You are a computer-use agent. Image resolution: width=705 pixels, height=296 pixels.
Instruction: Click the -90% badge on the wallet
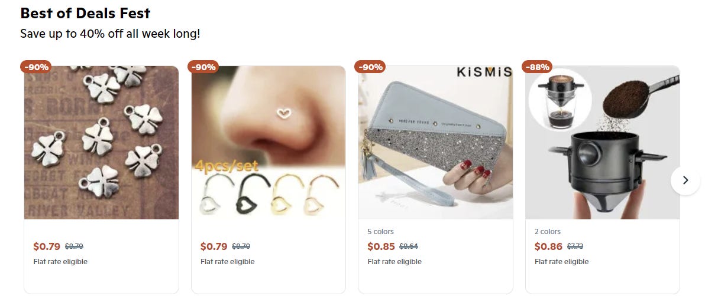370,67
